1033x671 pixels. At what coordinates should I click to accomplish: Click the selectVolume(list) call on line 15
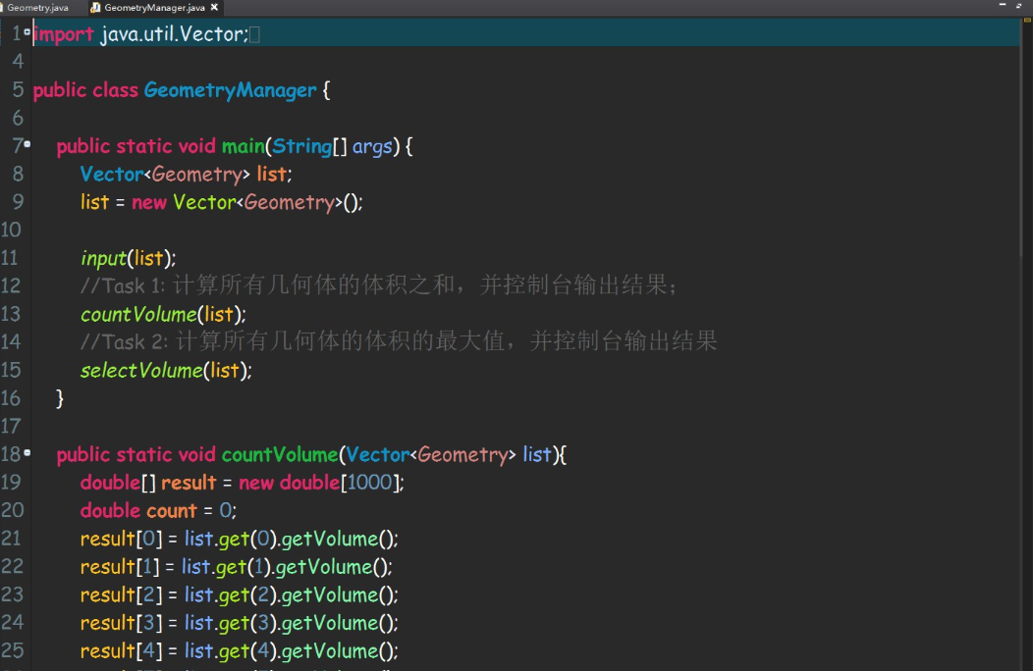[165, 371]
